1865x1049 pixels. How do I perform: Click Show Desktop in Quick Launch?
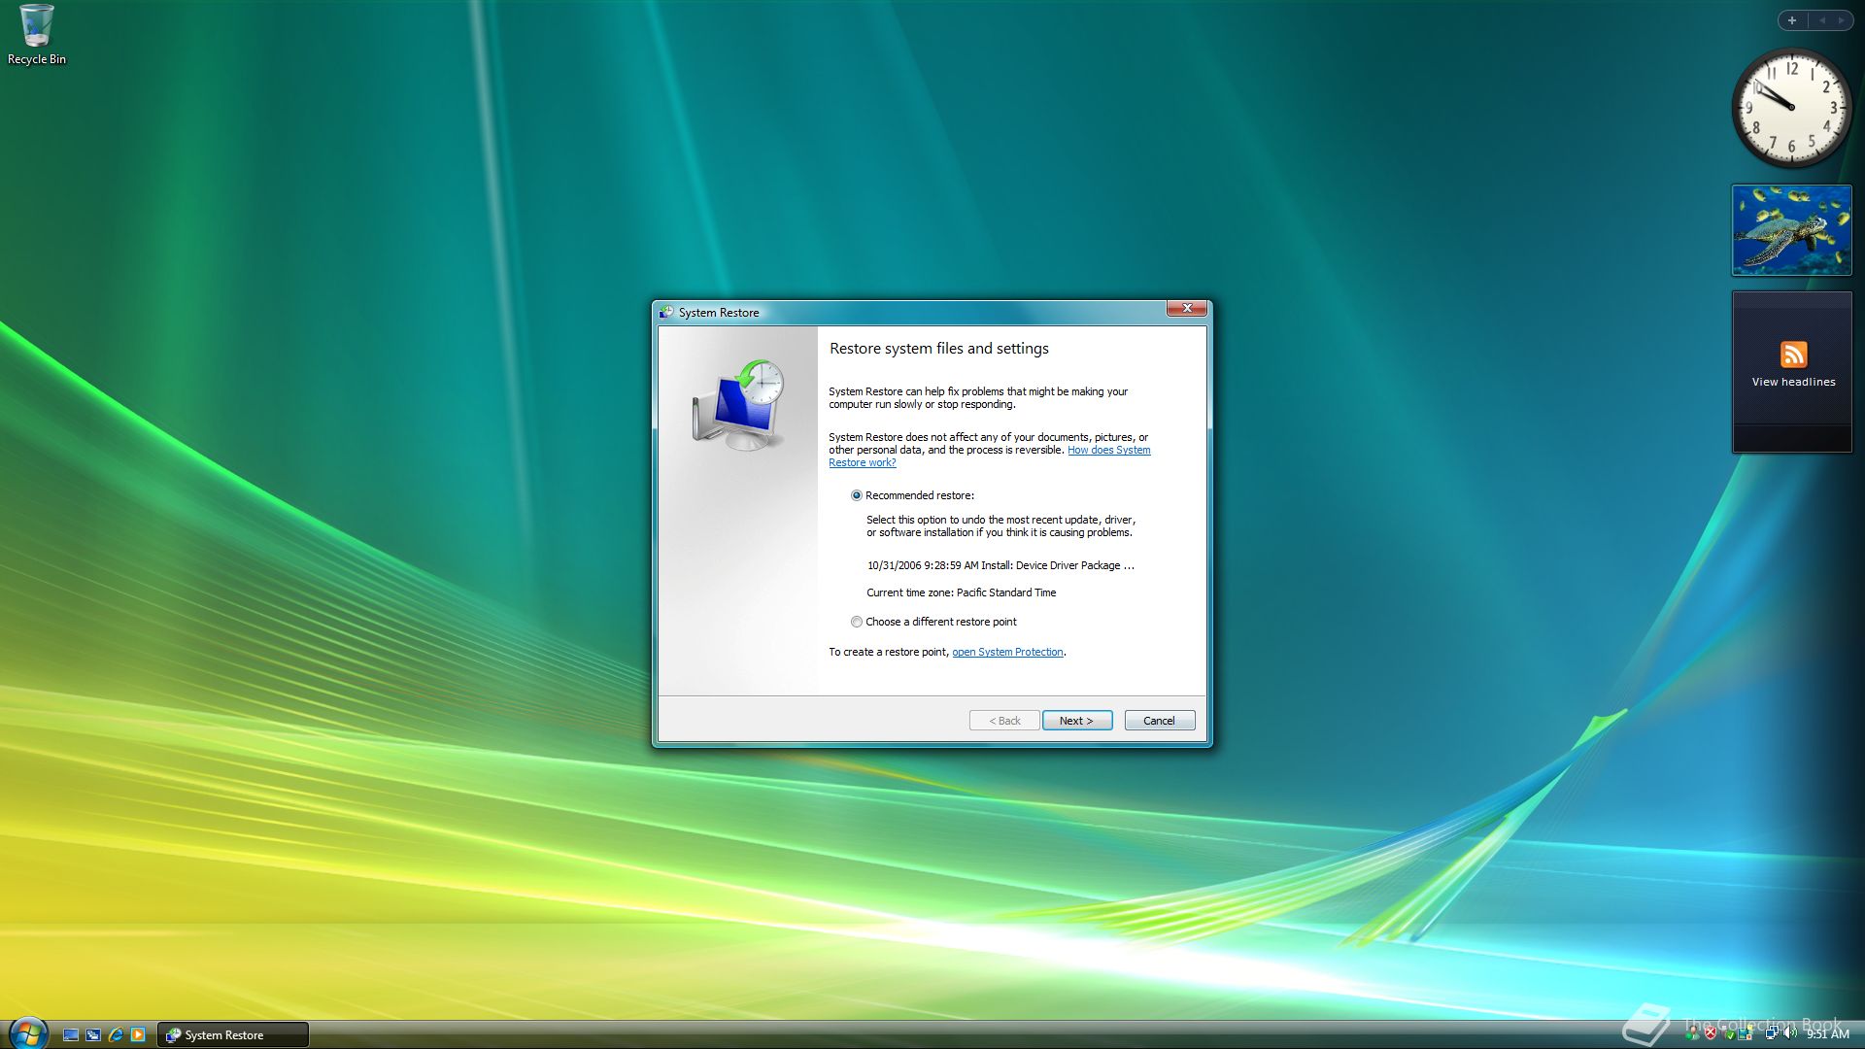point(71,1034)
